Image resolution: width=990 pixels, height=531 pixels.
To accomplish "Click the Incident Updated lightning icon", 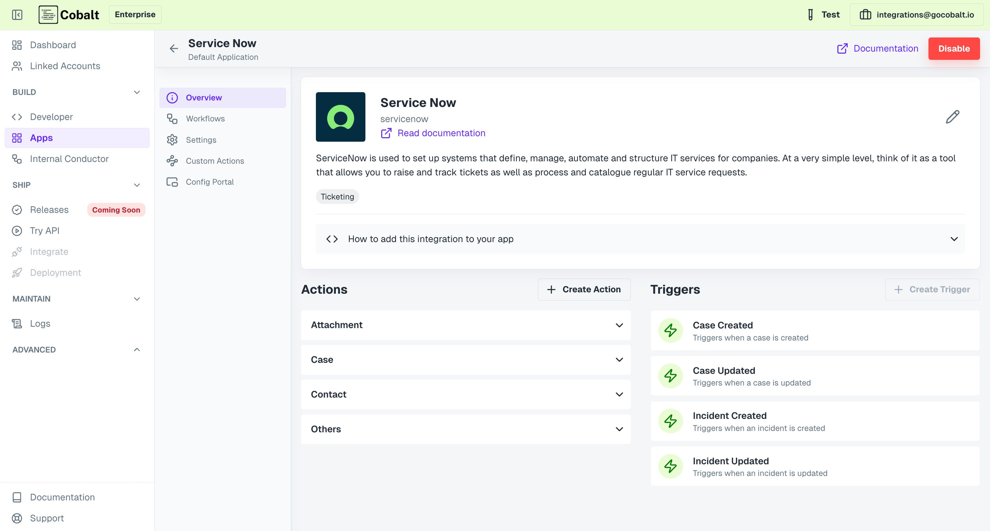I will click(671, 466).
